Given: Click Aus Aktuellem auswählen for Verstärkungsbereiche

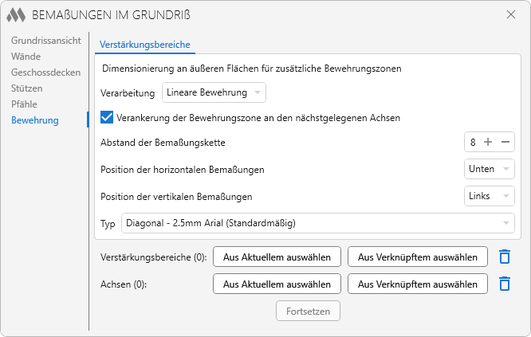Looking at the screenshot, I should 277,257.
